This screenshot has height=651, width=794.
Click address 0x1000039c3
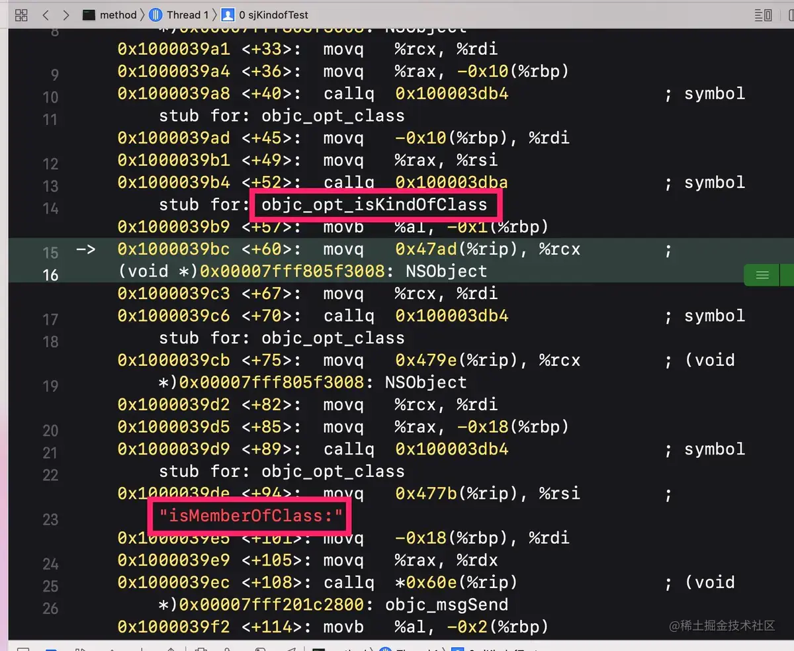coord(174,293)
